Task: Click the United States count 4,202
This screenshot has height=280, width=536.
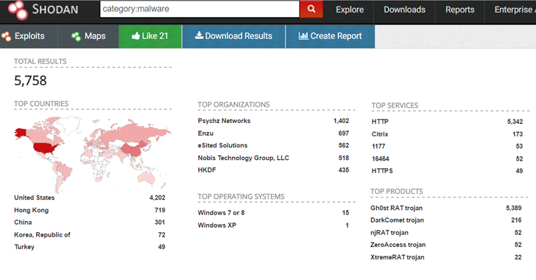Action: click(158, 197)
